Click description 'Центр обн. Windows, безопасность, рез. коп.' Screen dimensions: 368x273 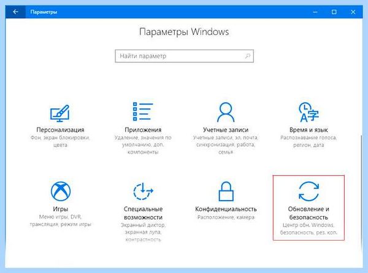point(309,229)
